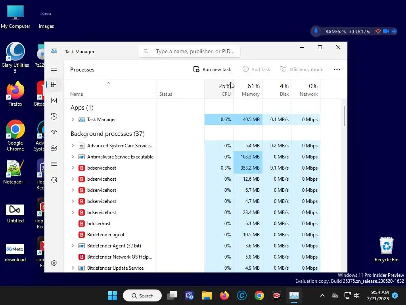Click Background processes (37) group header
This screenshot has height=305, width=406.
[x=107, y=133]
